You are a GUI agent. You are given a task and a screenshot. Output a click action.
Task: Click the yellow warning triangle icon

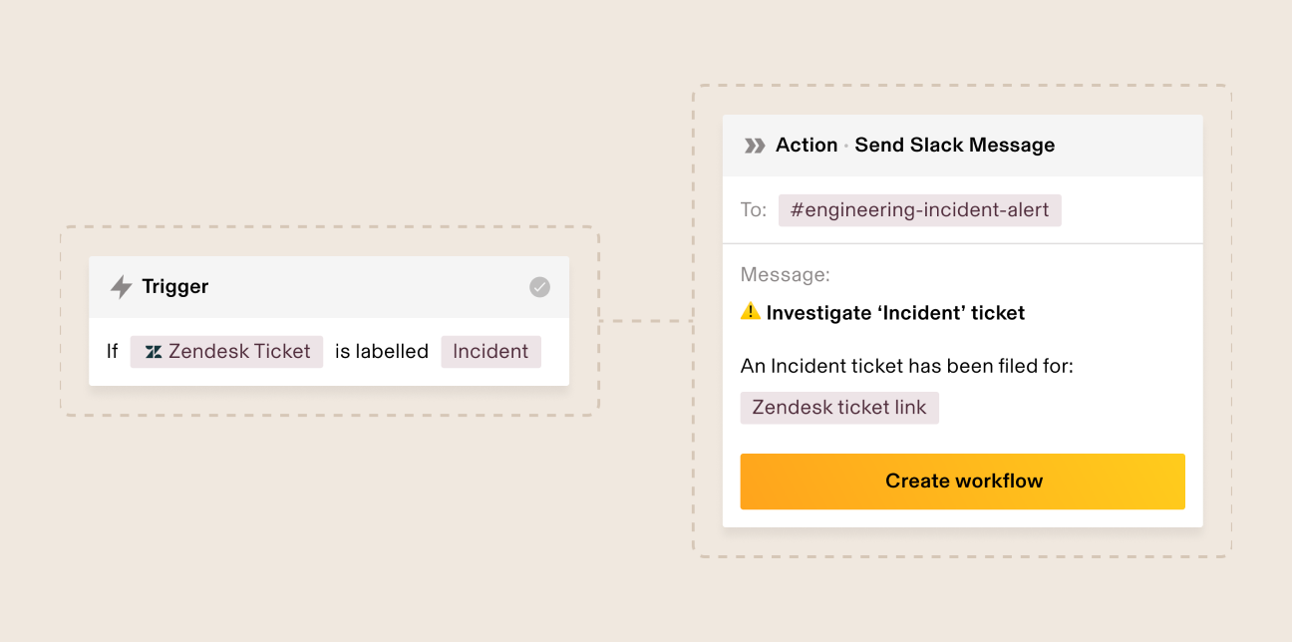[751, 312]
